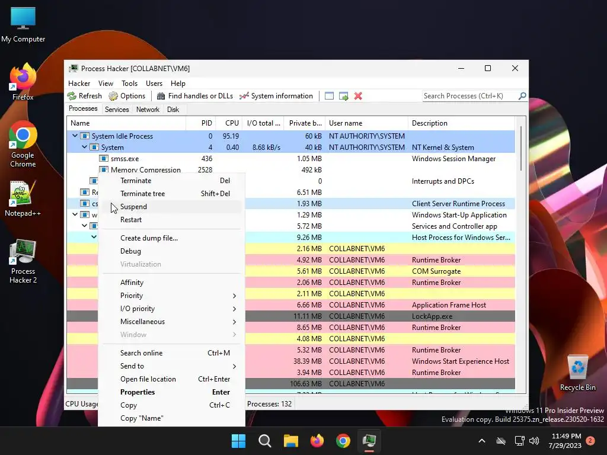
Task: Click the smss.exe process icon
Action: click(x=103, y=159)
